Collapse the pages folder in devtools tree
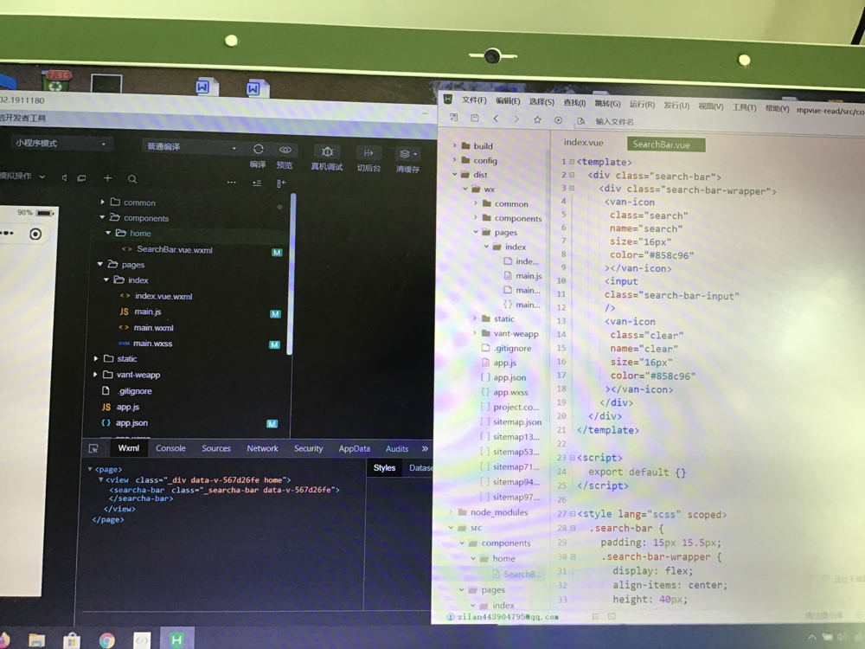865x649 pixels. [99, 264]
